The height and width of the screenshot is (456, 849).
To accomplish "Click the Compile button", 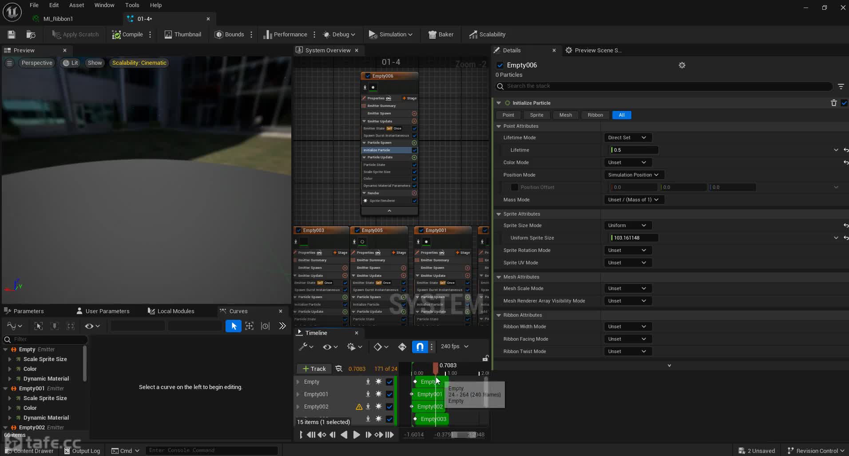I will point(127,34).
